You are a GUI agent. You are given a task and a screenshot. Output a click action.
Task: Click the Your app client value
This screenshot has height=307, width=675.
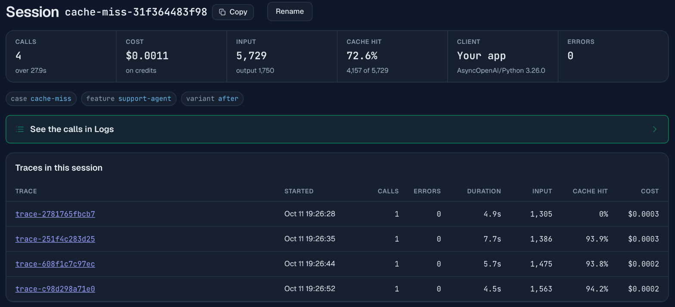point(481,56)
